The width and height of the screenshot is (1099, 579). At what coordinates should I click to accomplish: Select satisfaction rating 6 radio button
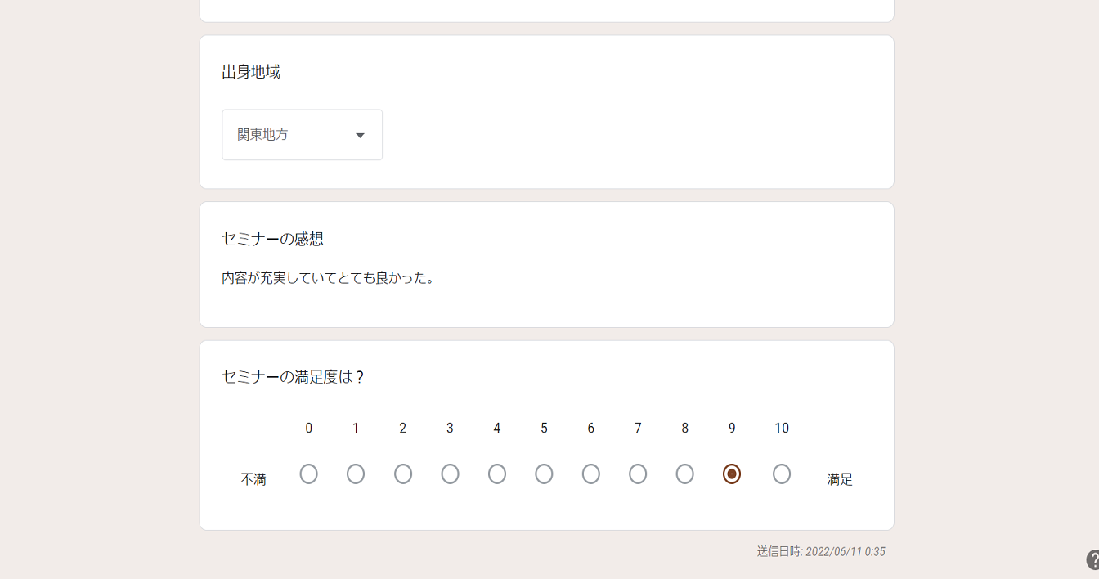(x=591, y=474)
